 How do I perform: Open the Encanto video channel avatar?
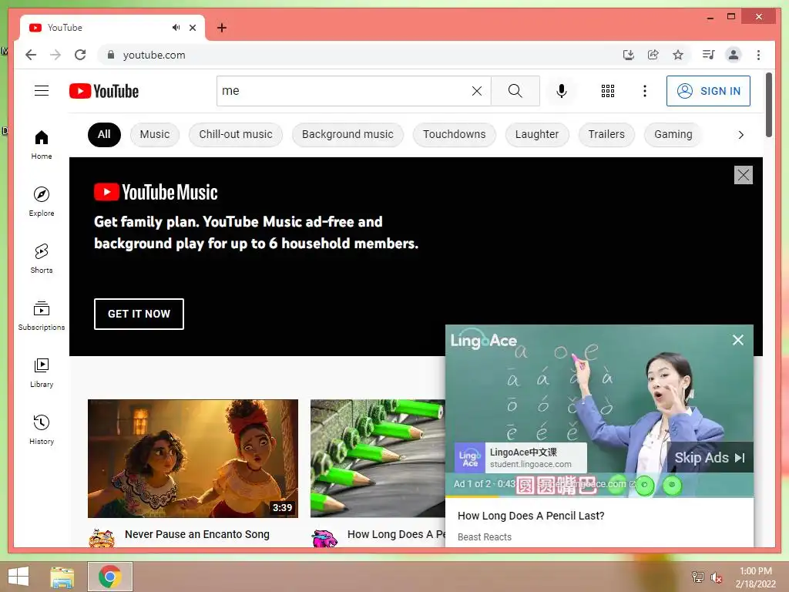(102, 537)
